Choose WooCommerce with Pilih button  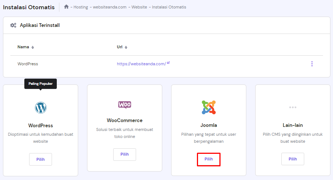tap(125, 154)
